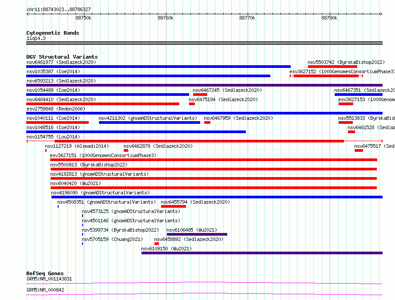The height and width of the screenshot is (300, 395).
Task: Click the 88750k ruler mark
Action: click(x=83, y=18)
